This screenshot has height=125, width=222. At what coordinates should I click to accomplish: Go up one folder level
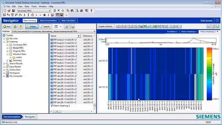21,26
